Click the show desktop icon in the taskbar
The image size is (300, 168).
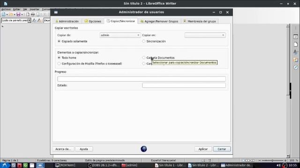click(40, 165)
